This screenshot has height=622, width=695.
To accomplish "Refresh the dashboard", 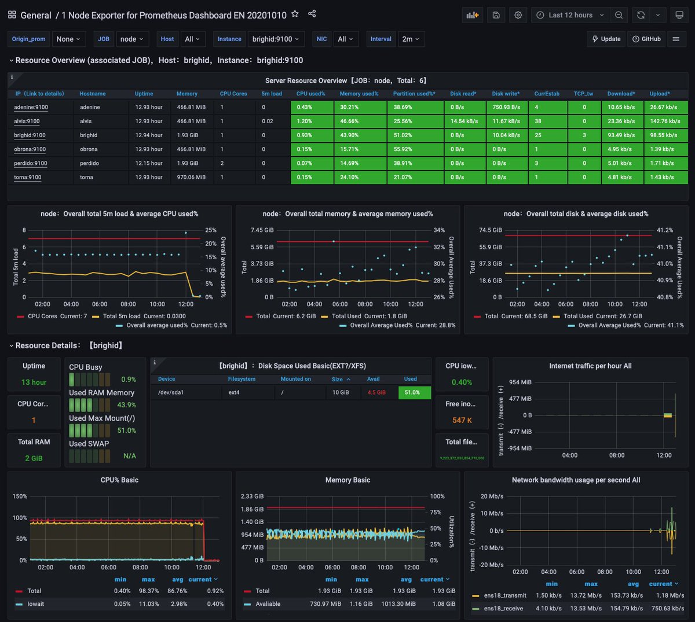I will click(x=641, y=15).
